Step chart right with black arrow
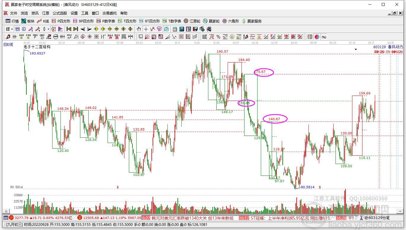The width and height of the screenshot is (406, 230). click(89, 29)
